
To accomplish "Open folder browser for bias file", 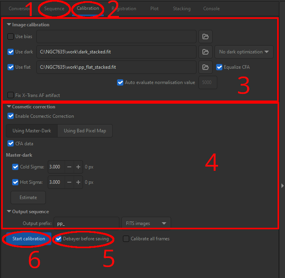I will 205,37.
